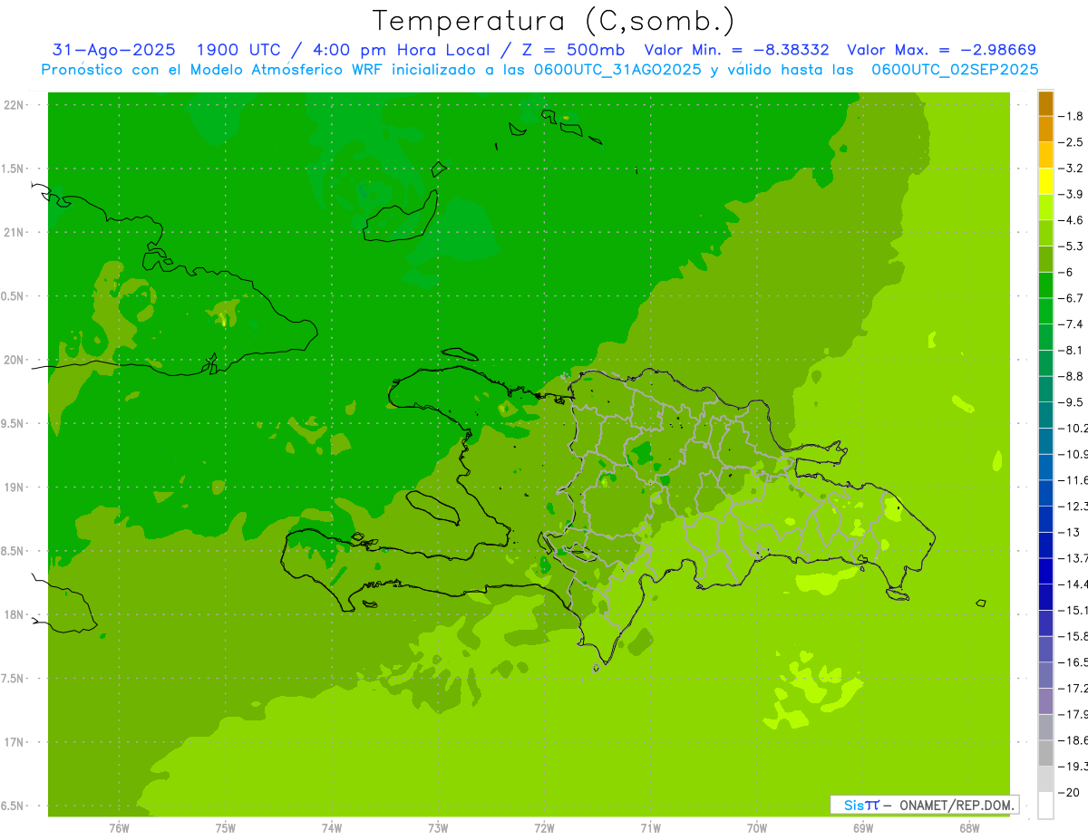Click the 69W longitude label
The image size is (1088, 840).
point(862,827)
